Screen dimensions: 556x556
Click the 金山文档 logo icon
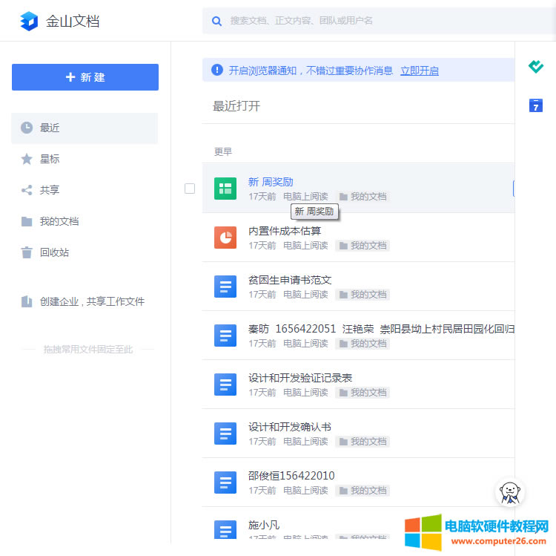tap(30, 21)
